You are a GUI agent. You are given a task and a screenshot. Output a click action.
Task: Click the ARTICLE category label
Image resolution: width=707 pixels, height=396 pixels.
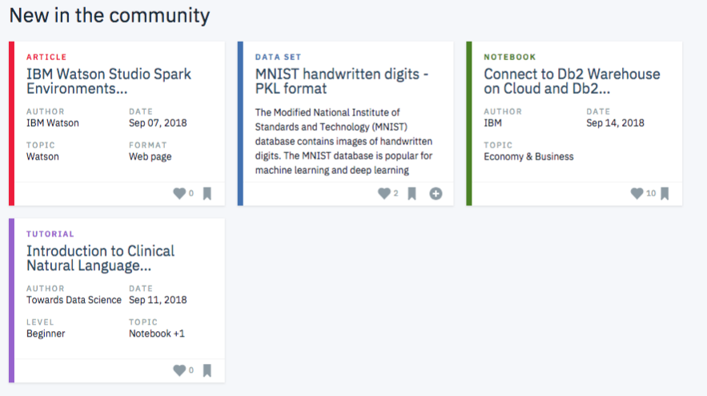coord(46,57)
